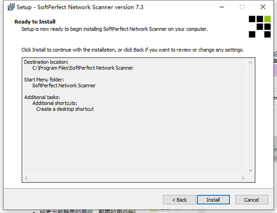Click the left arrow of horizontal scrollbar

tap(26, 177)
